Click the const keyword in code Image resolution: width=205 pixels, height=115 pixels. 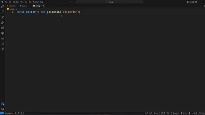click(20, 12)
